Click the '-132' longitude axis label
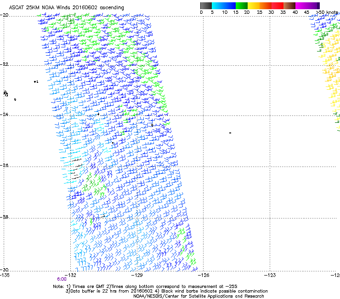 point(70,276)
